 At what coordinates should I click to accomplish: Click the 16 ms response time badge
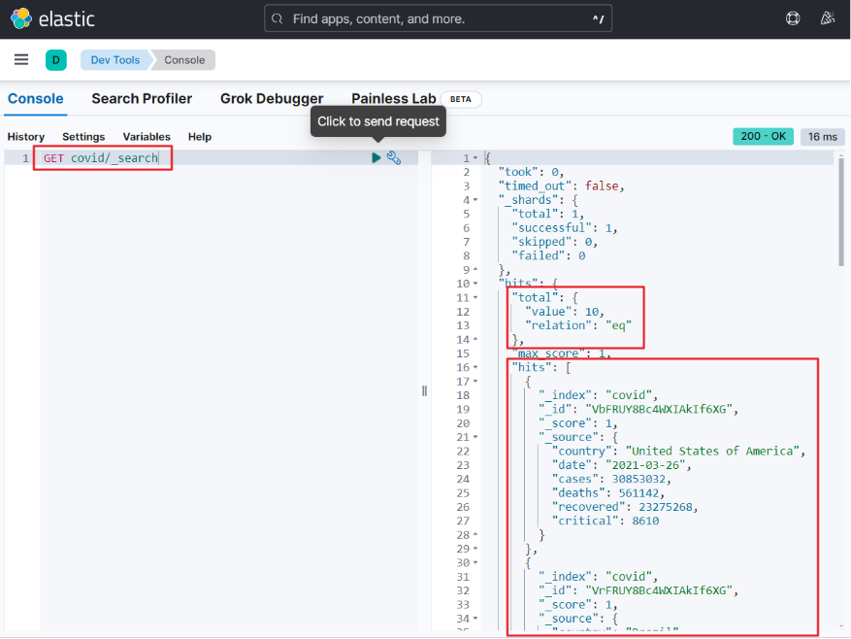tap(823, 136)
